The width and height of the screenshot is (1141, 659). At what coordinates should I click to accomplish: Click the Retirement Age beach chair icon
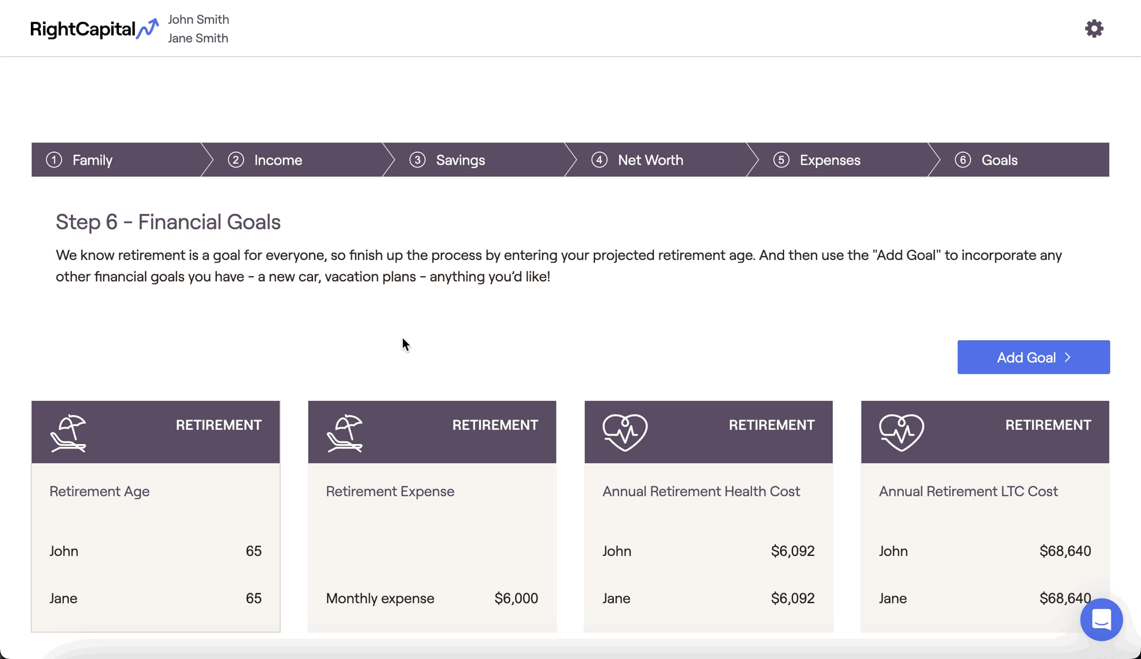point(68,433)
